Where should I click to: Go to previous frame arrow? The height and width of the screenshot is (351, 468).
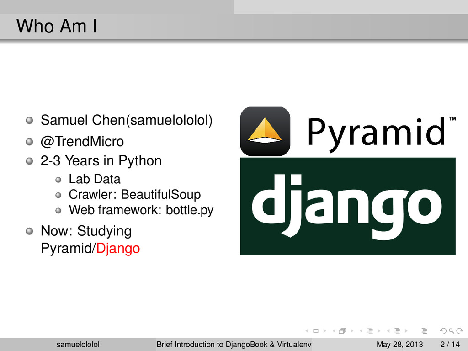click(x=334, y=331)
